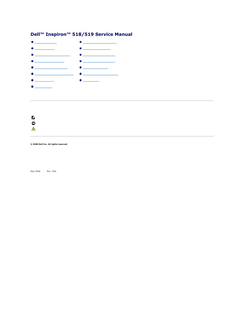
Task: Click the 2008 Dell Inc. copyright text
Action: 49,144
